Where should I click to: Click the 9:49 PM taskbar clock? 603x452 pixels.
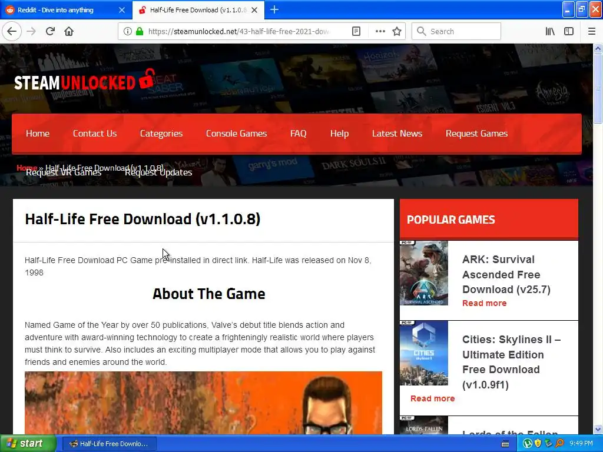pos(581,444)
